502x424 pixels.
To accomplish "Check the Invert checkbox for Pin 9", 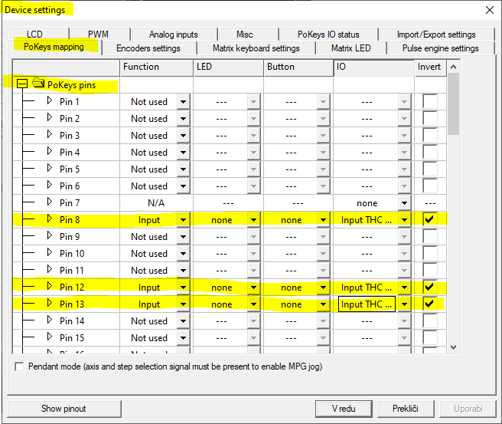I will coord(429,236).
